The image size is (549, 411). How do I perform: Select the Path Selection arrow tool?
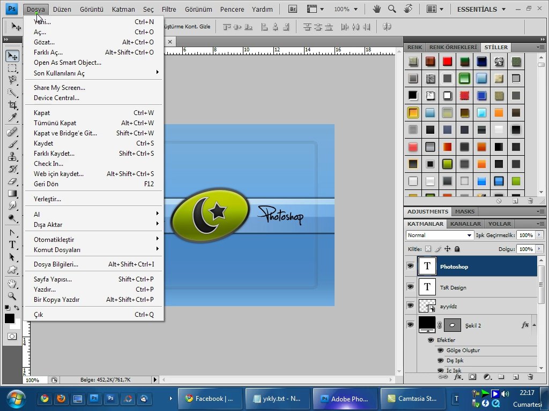tap(12, 257)
